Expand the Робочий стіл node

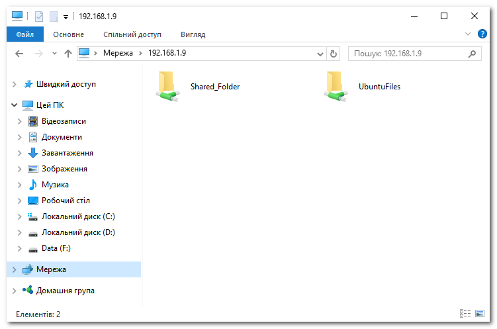[x=20, y=201]
